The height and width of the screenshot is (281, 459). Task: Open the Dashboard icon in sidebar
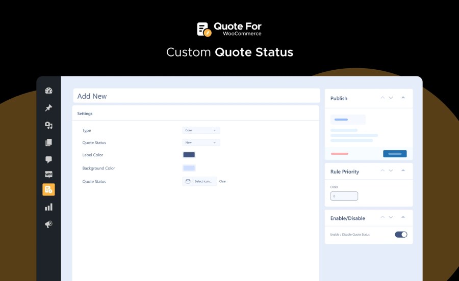pos(48,91)
